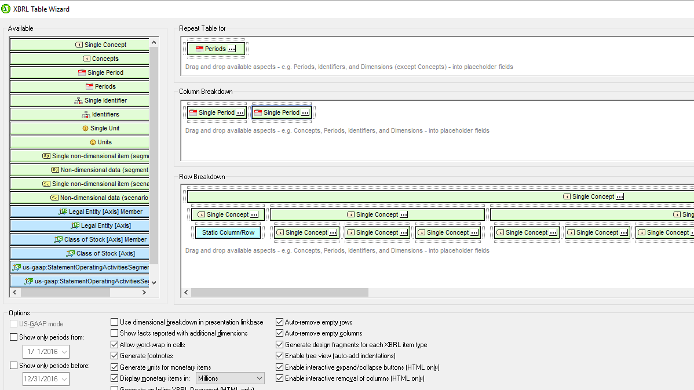Enable Show facts reported with additional dimensions

point(115,333)
